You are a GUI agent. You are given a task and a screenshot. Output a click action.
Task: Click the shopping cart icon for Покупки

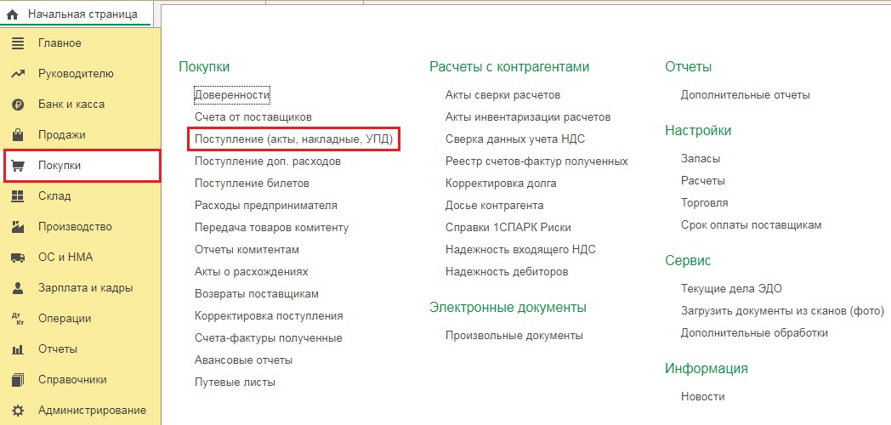point(18,166)
